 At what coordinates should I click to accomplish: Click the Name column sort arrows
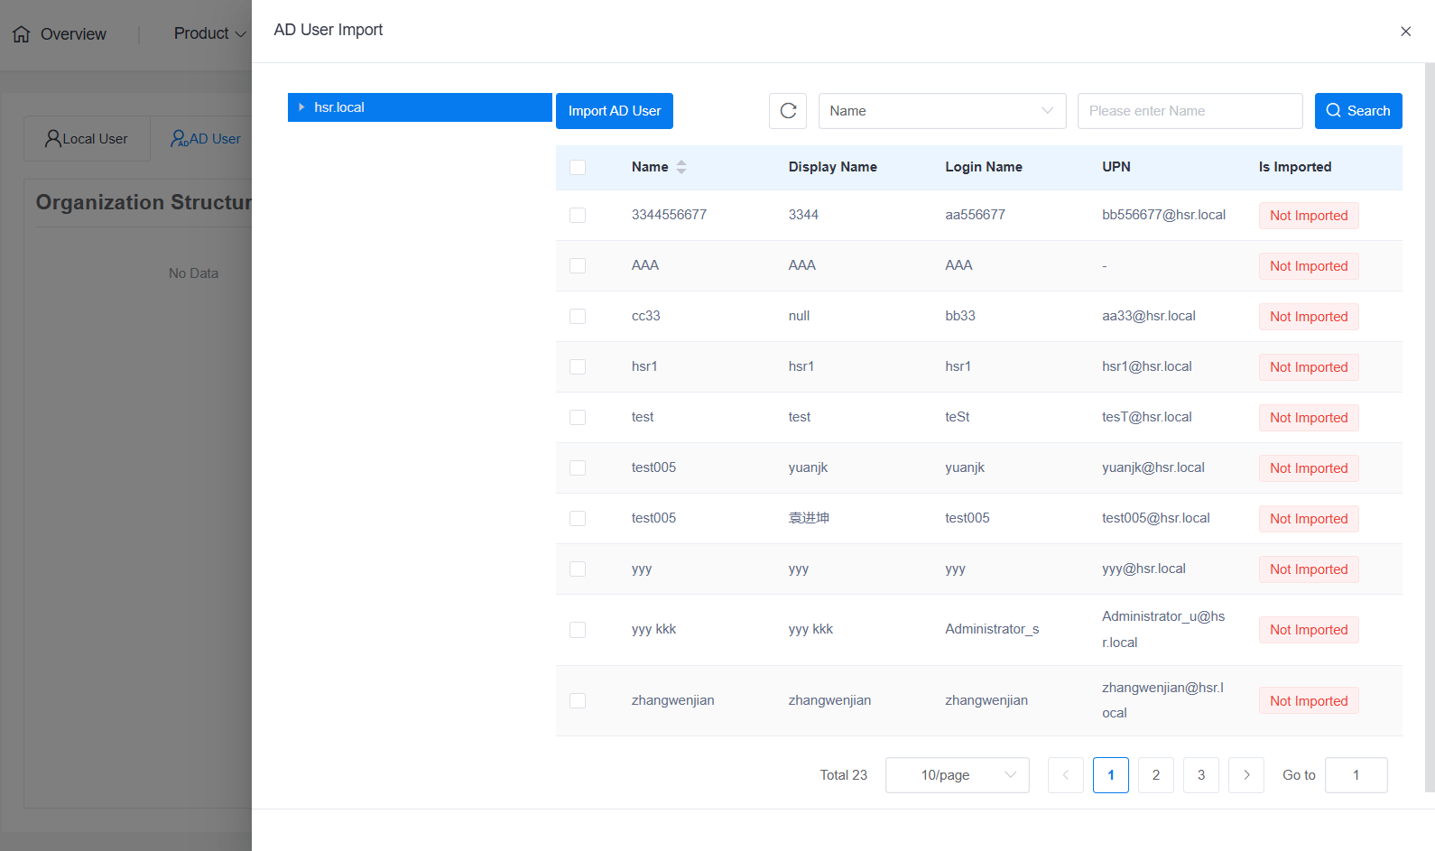(x=681, y=167)
